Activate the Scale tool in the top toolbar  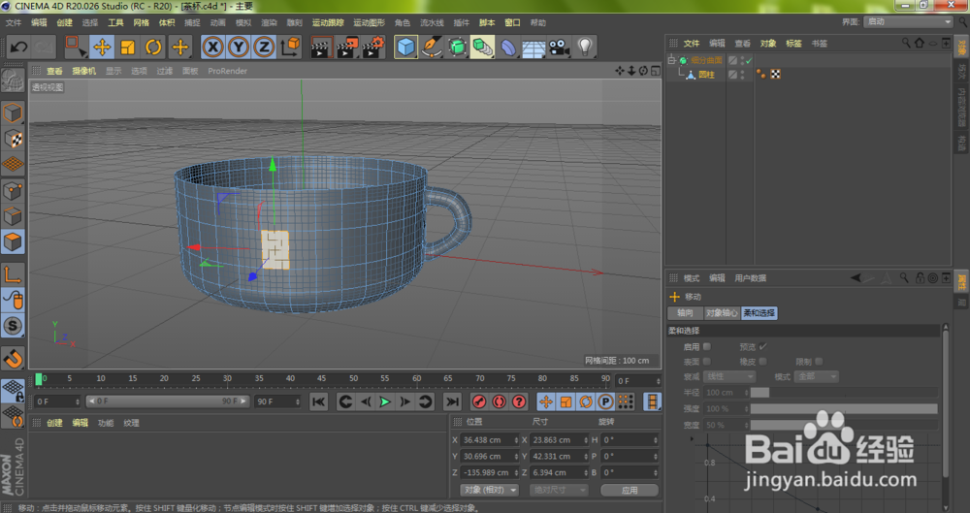(128, 47)
